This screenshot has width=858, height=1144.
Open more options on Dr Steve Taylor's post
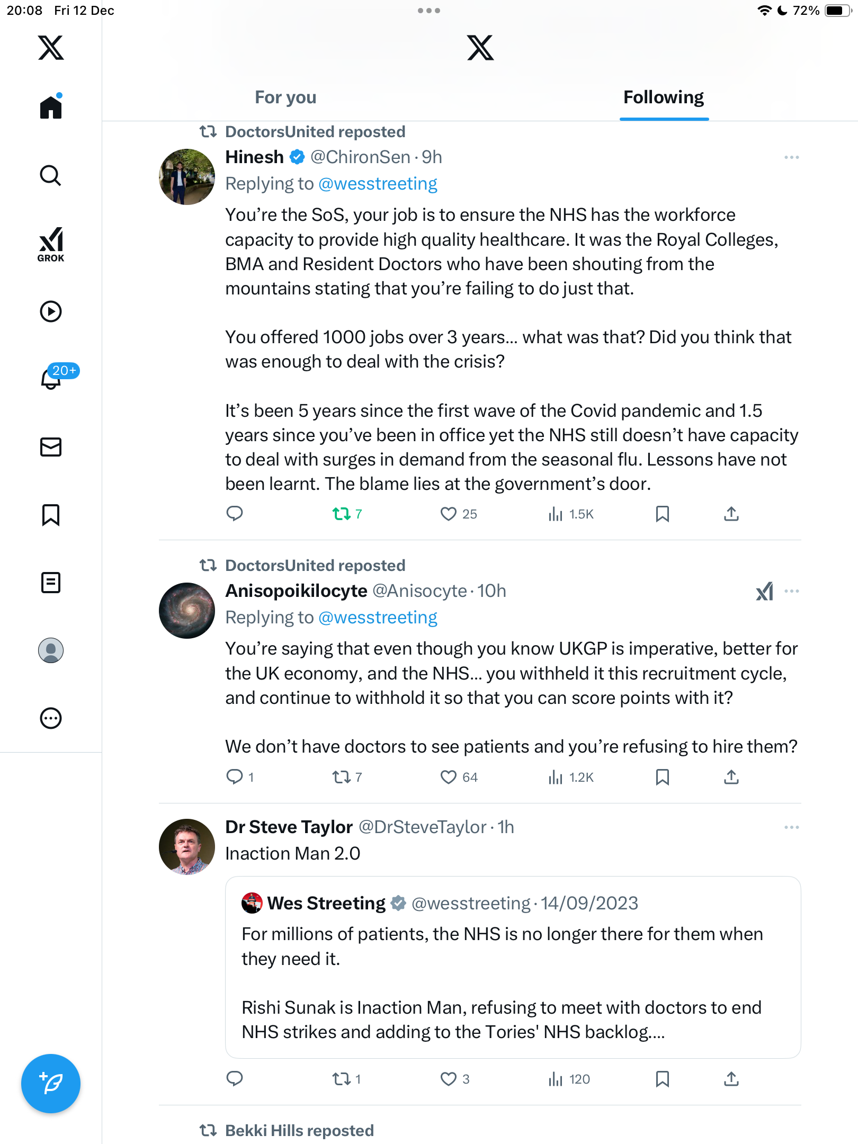791,827
